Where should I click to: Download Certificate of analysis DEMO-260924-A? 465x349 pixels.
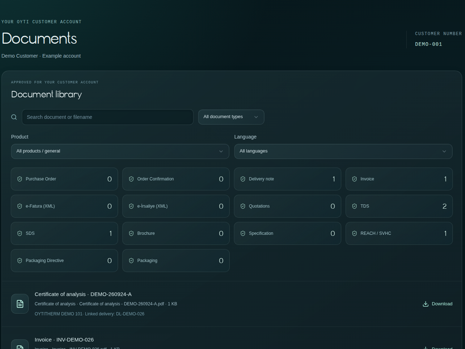[x=437, y=304]
